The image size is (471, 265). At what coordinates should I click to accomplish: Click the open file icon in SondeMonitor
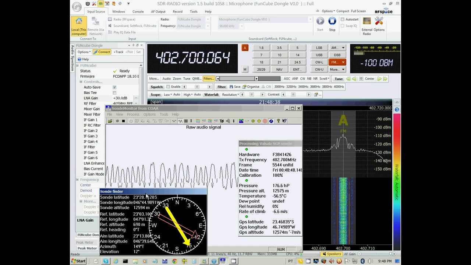pos(110,121)
